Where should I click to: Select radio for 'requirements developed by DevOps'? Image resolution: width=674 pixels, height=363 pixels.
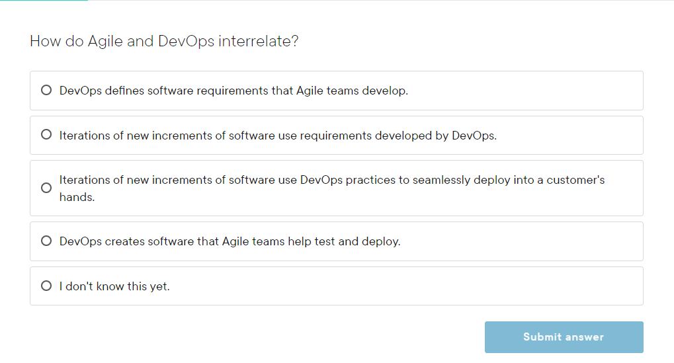pyautogui.click(x=46, y=135)
